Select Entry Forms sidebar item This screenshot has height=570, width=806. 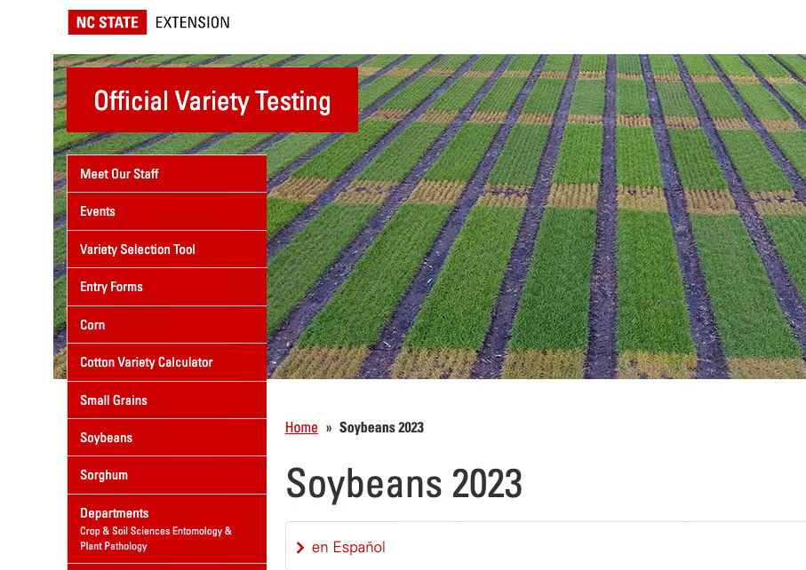167,287
